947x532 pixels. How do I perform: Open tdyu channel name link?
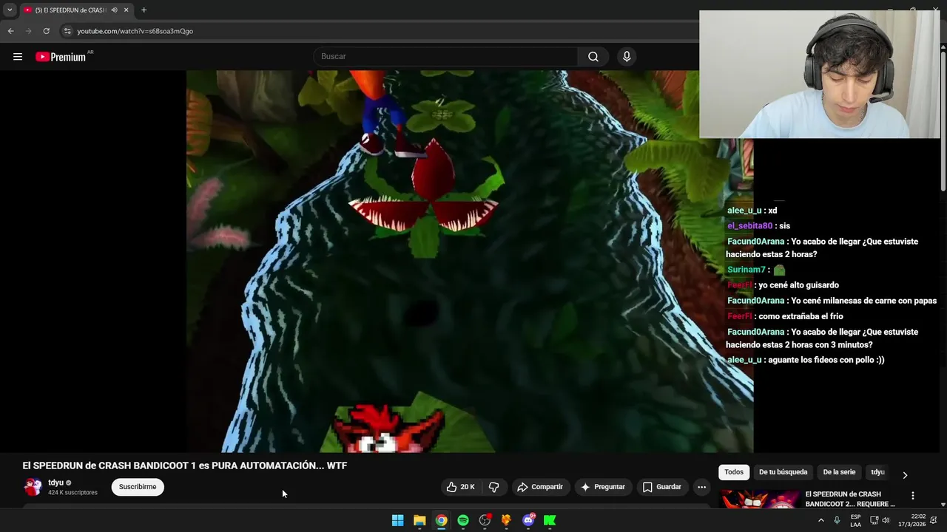55,482
